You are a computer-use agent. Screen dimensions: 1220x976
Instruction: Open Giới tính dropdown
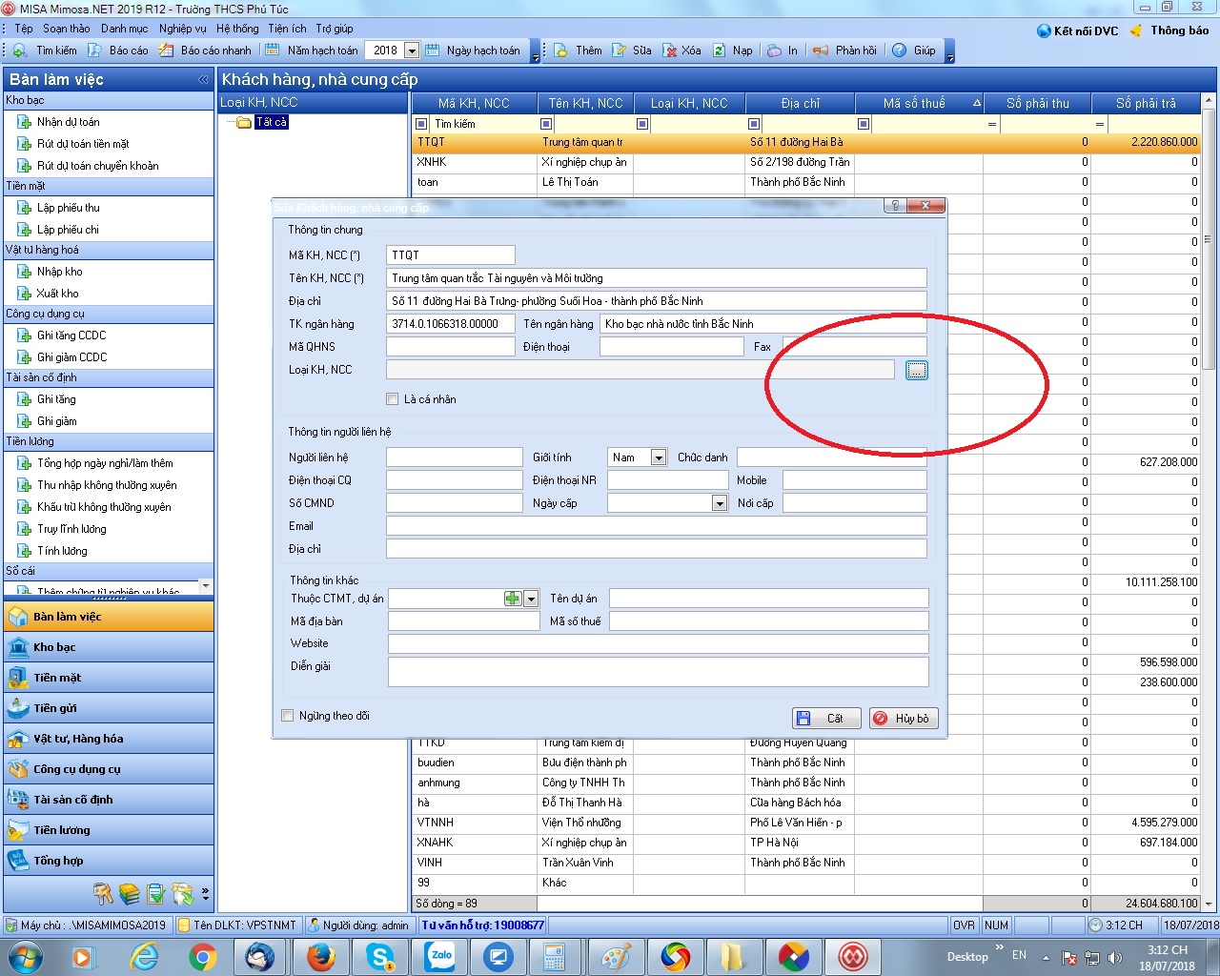click(x=659, y=457)
